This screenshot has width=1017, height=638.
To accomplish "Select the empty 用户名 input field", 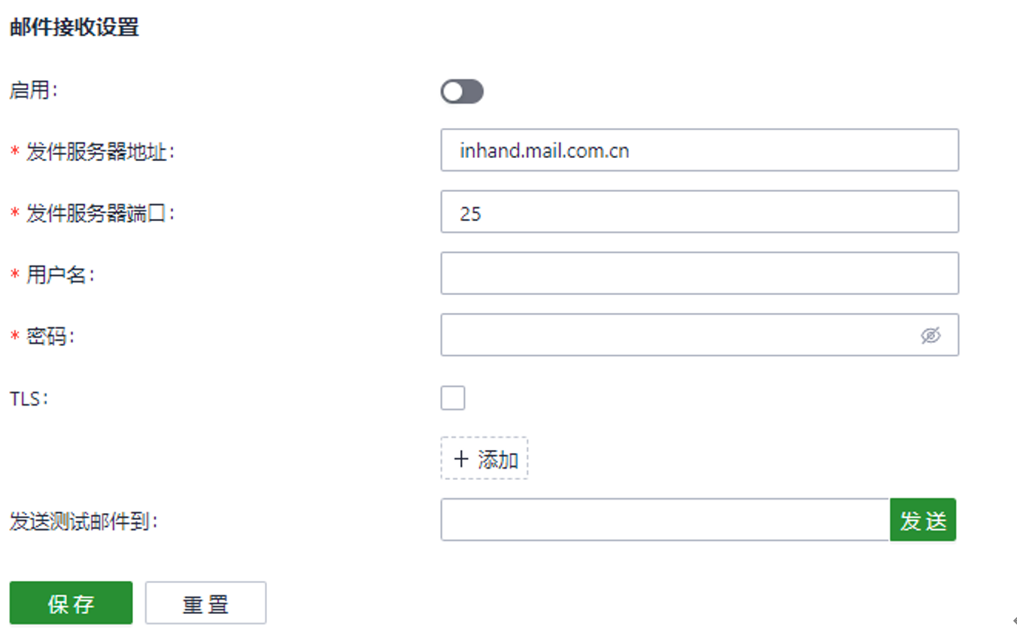I will 700,273.
